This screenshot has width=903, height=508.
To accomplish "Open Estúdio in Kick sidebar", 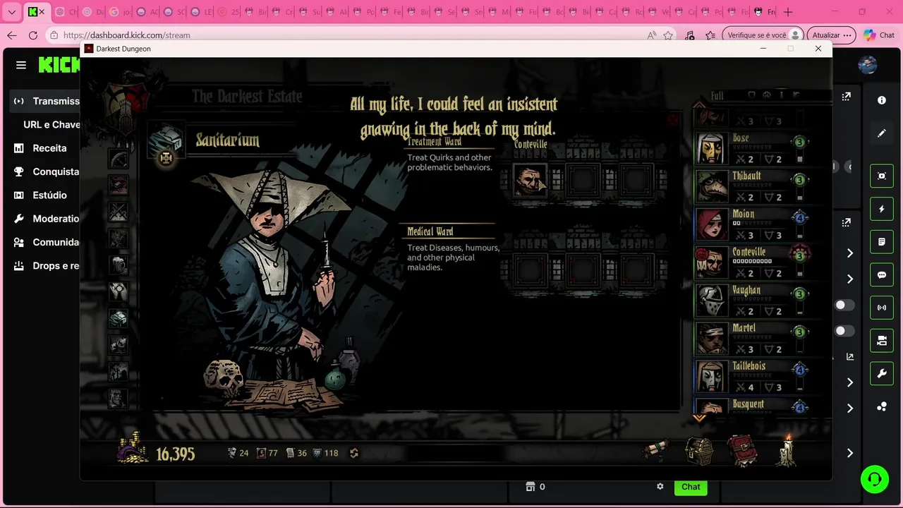I will [x=40, y=195].
